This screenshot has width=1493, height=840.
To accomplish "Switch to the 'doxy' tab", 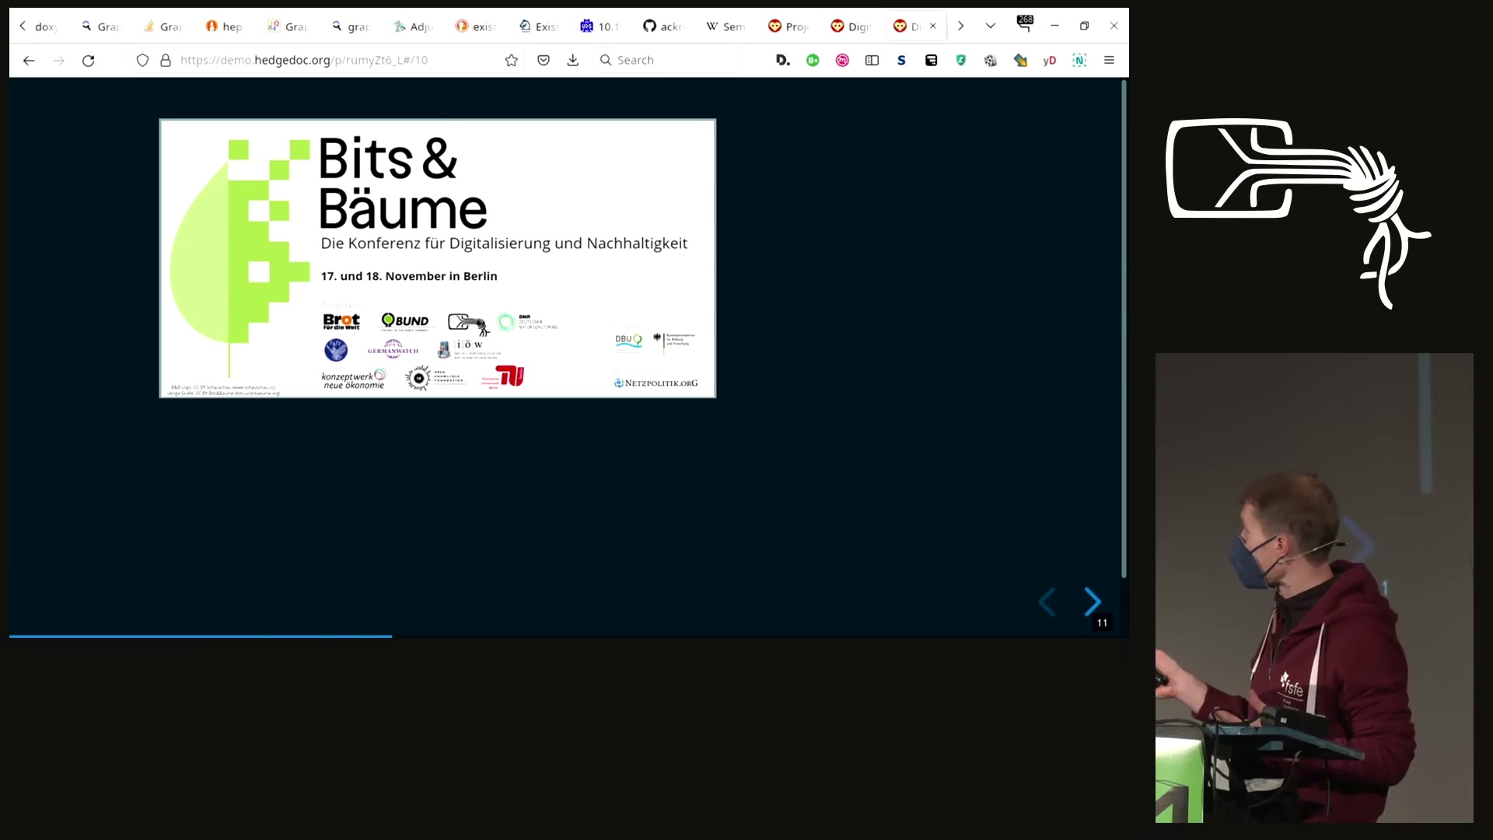I will [x=44, y=26].
